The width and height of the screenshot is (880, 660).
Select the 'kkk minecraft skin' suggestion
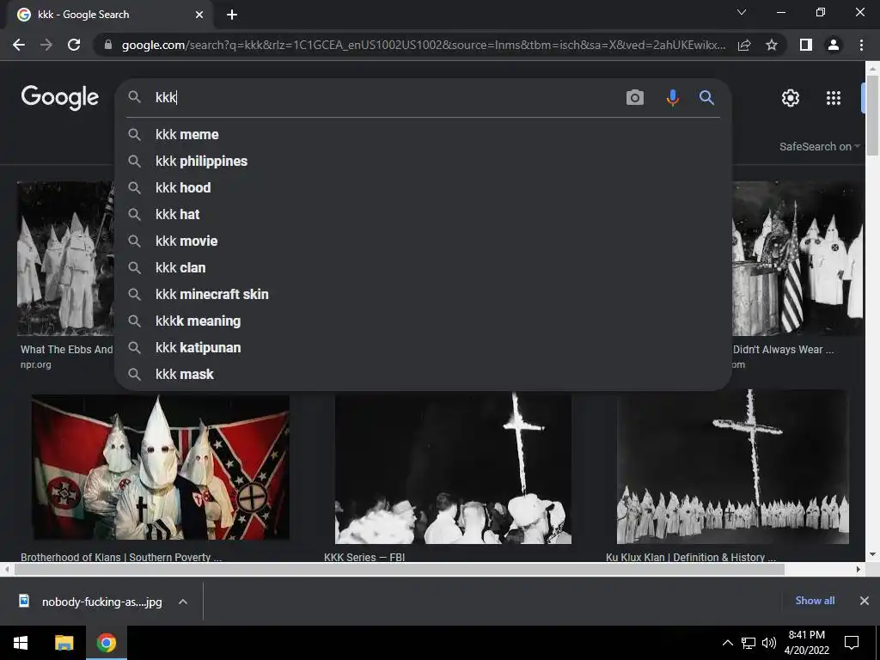click(x=423, y=294)
